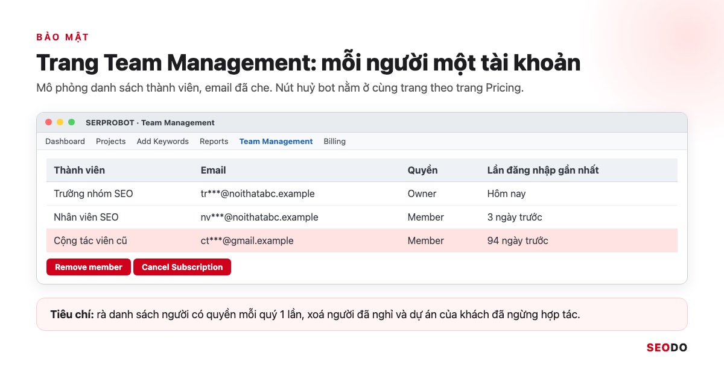
Task: Open the Dashboard tab
Action: [65, 142]
